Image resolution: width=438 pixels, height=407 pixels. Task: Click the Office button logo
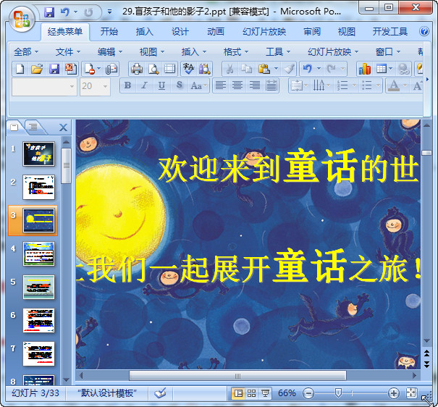tap(22, 19)
